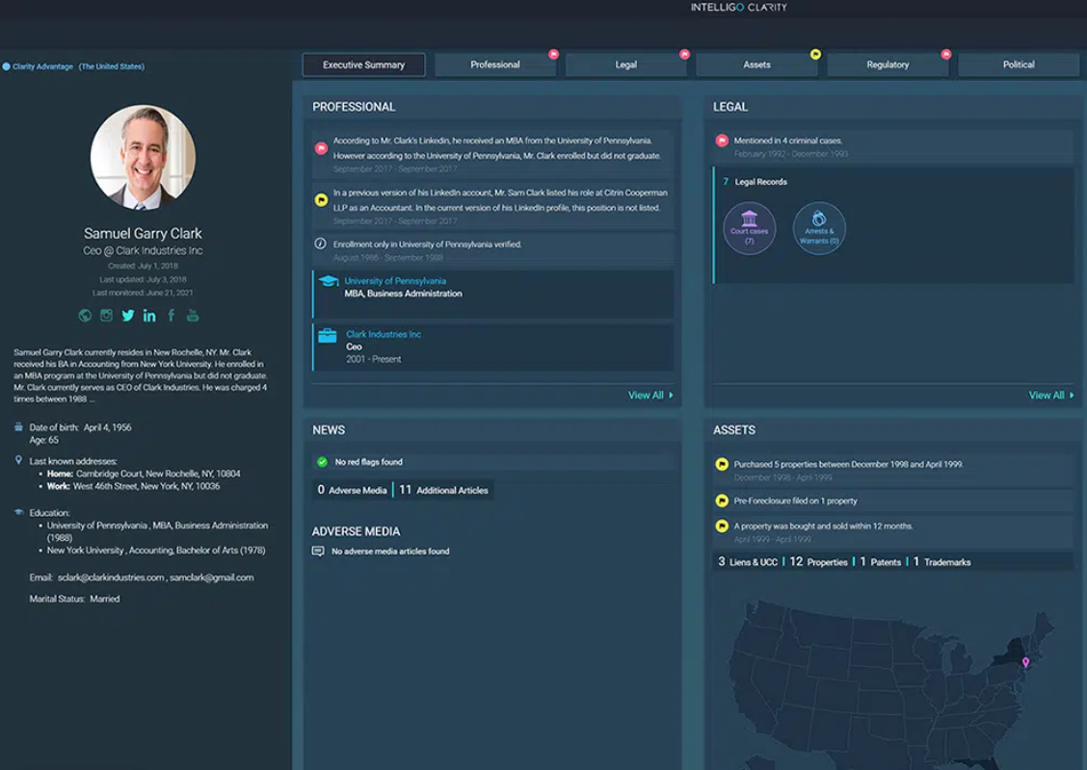The width and height of the screenshot is (1087, 770).
Task: Click the pink location pin on map
Action: [x=1025, y=662]
